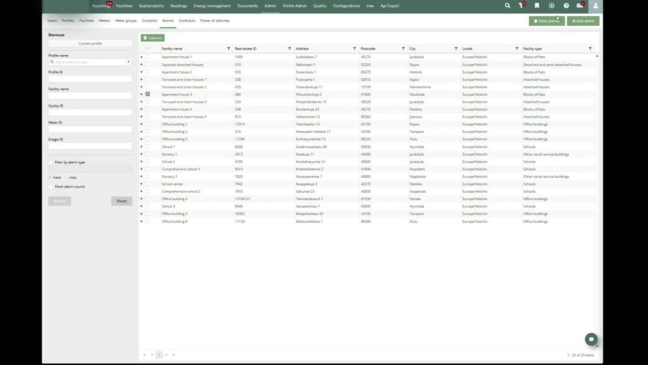Screen dimensions: 648x365
Task: Open the Api Export menu
Action: pyautogui.click(x=390, y=6)
